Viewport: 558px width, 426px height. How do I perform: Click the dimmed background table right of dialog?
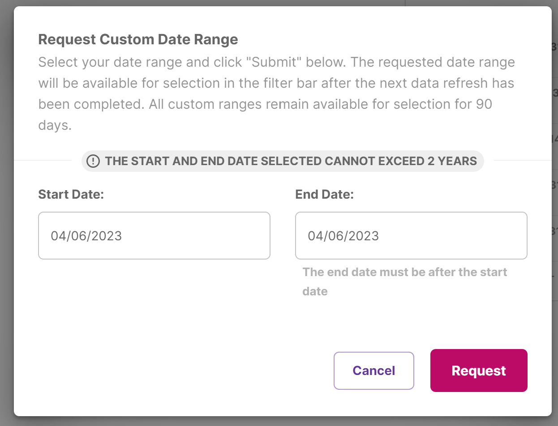[x=555, y=134]
